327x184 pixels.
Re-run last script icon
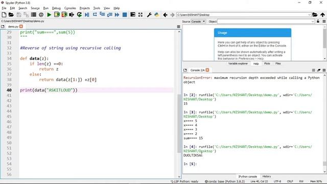point(79,15)
